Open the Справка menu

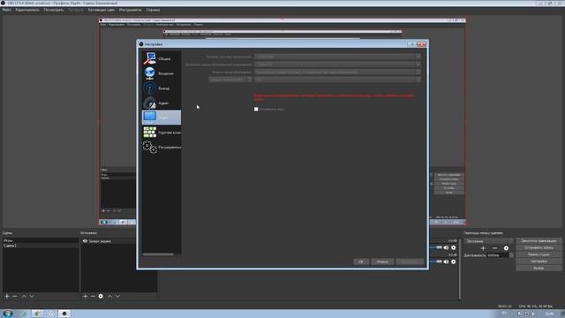[x=153, y=10]
